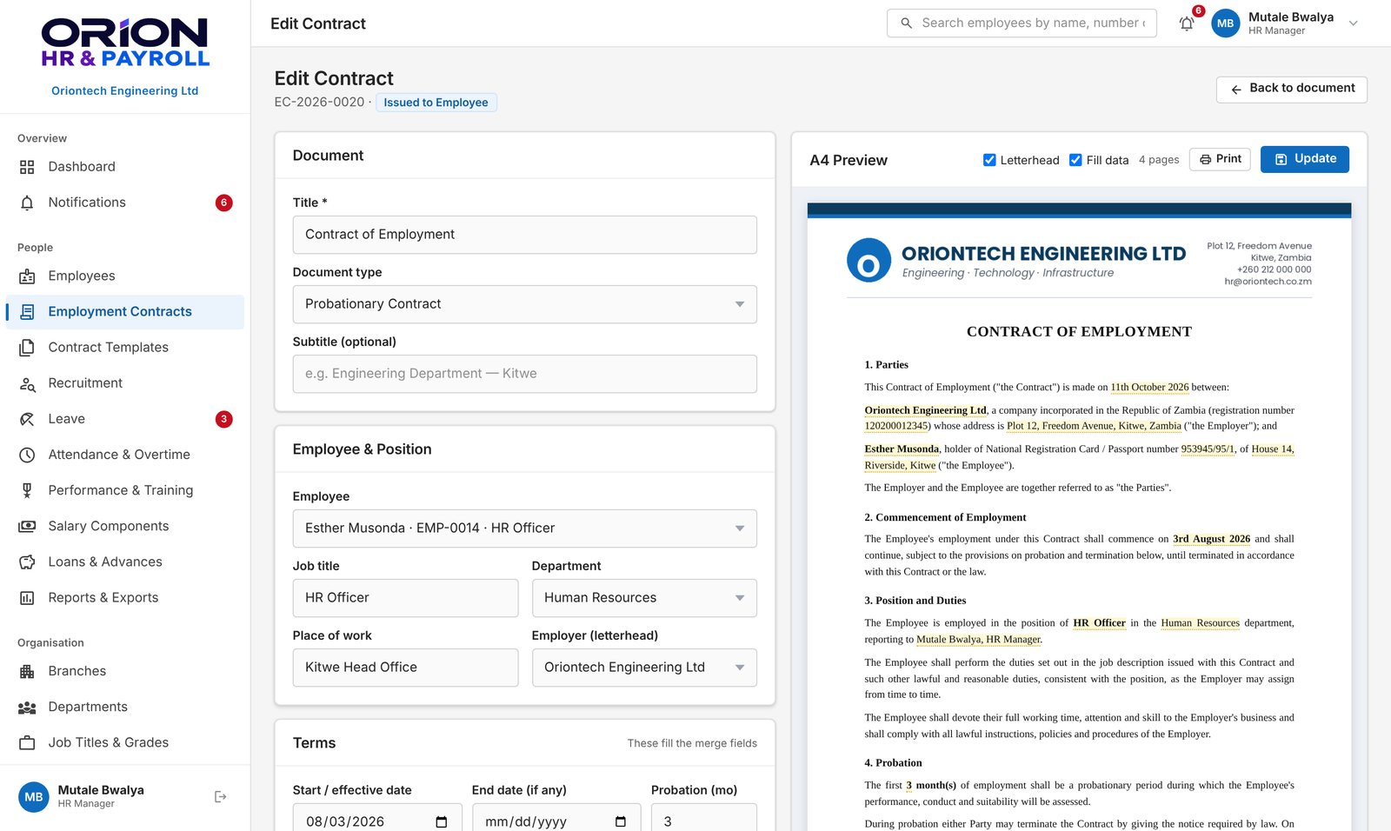The width and height of the screenshot is (1391, 831).
Task: Click the Job title input field
Action: (405, 598)
